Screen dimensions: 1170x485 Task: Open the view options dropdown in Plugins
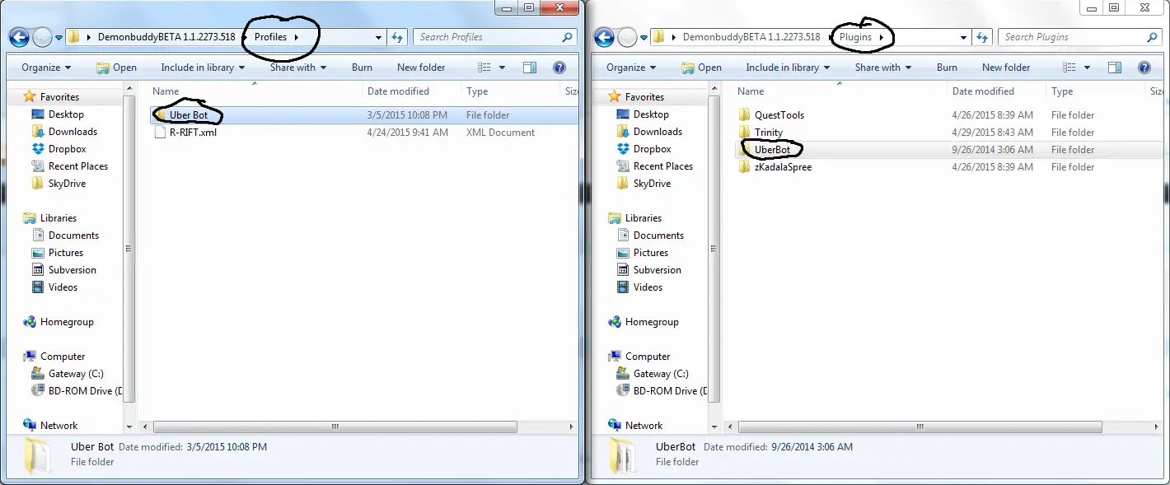pos(1087,68)
